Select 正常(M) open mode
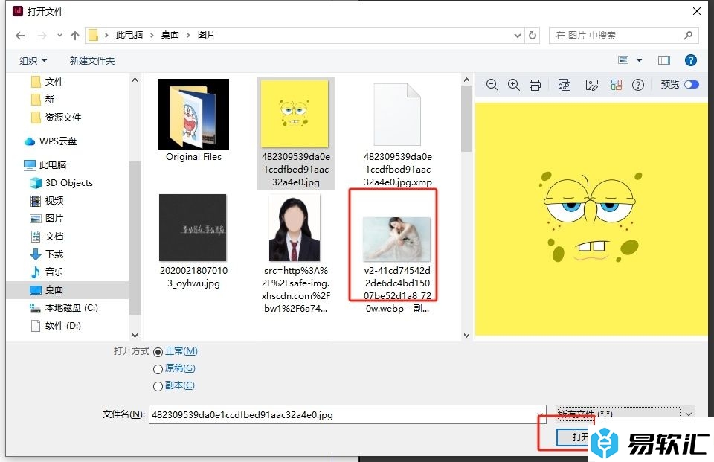Image resolution: width=714 pixels, height=462 pixels. coord(176,351)
